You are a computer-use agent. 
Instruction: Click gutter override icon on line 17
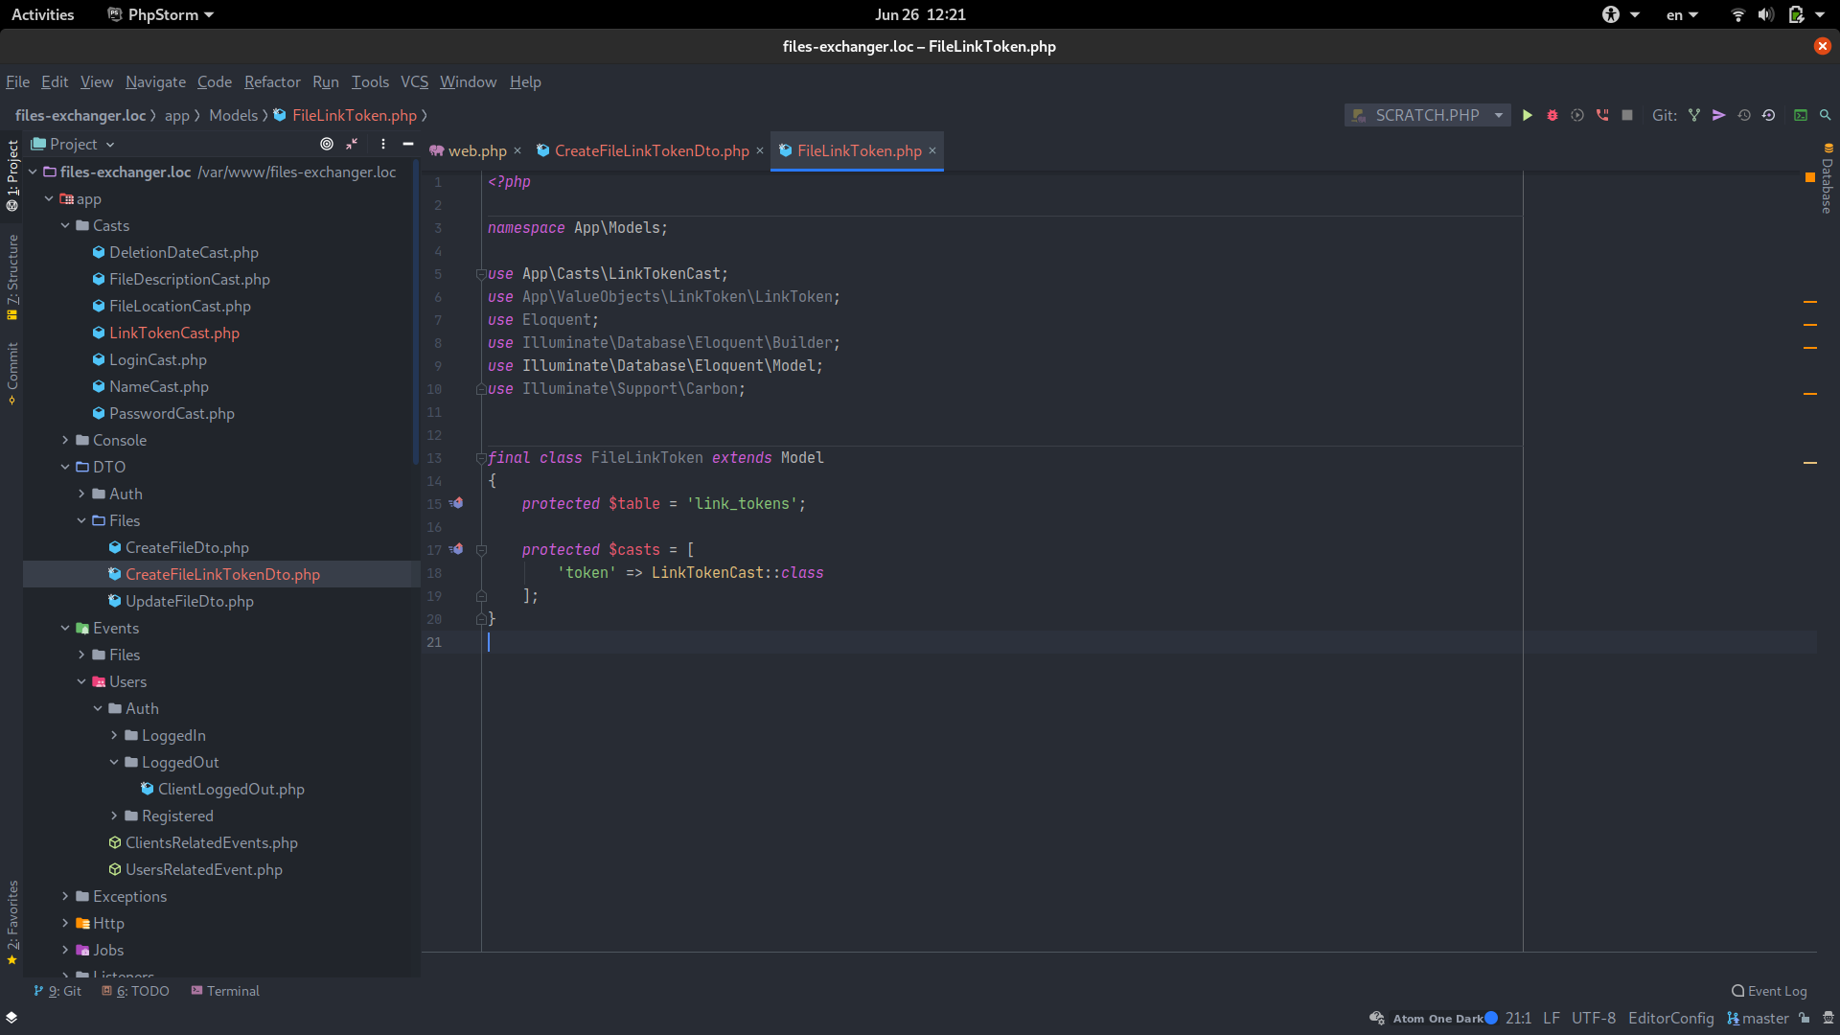(457, 549)
